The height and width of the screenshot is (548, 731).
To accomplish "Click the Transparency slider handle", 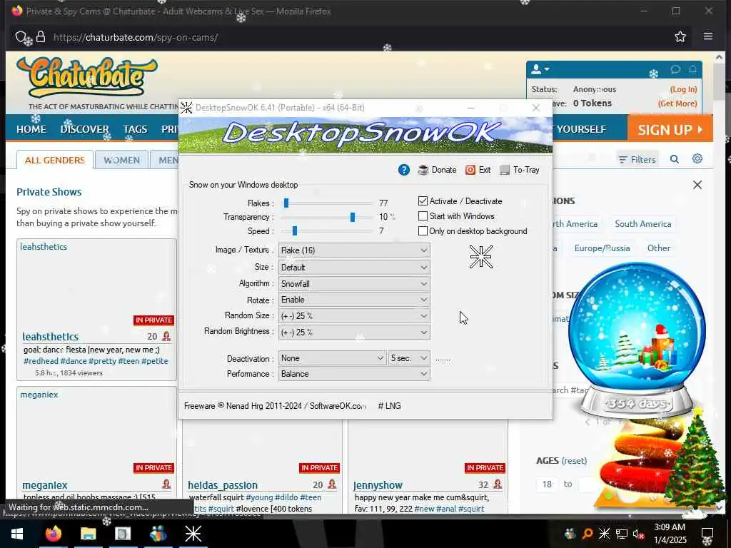I will 353,217.
